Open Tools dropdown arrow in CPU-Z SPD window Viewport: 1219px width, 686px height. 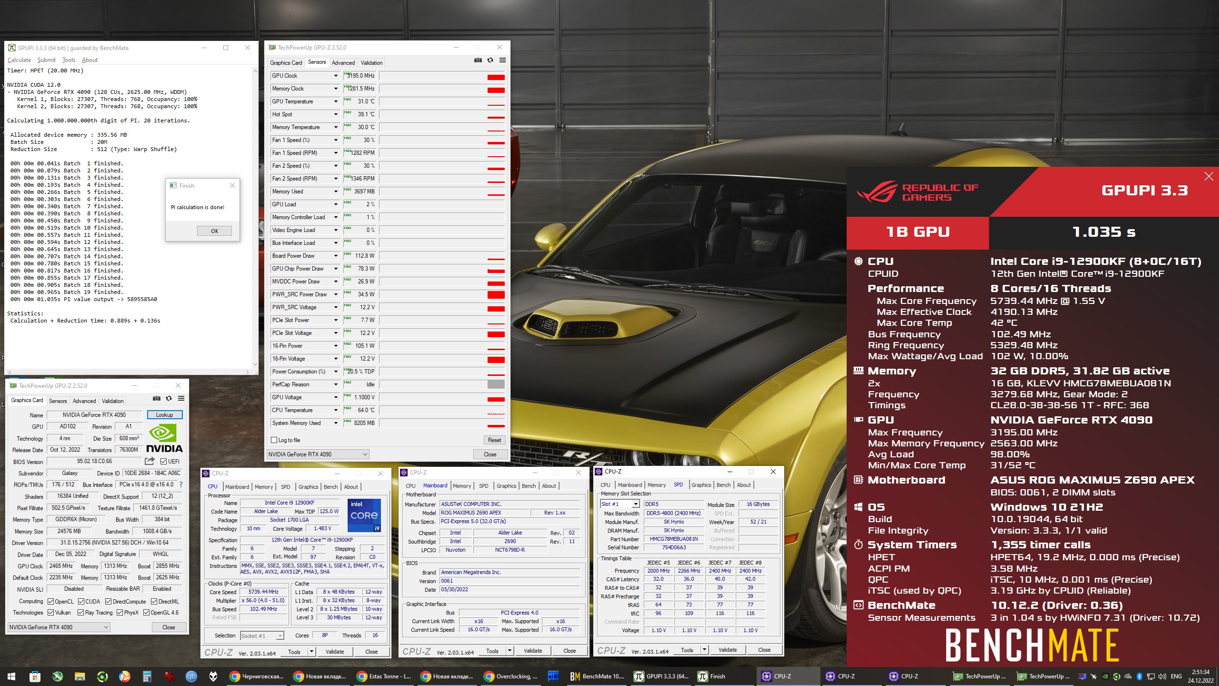pos(705,650)
